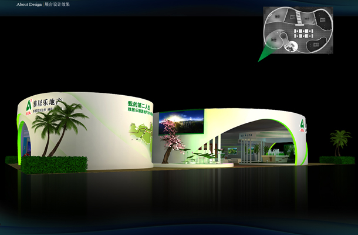The image size is (358, 235).
Task: Click the "About Design" header text
Action: pos(29,4)
